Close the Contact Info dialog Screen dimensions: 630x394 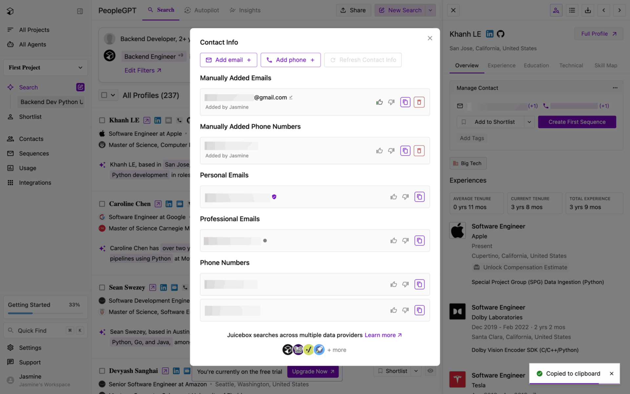(430, 38)
